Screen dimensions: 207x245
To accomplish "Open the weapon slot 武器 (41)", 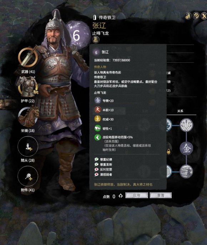I will [28, 57].
